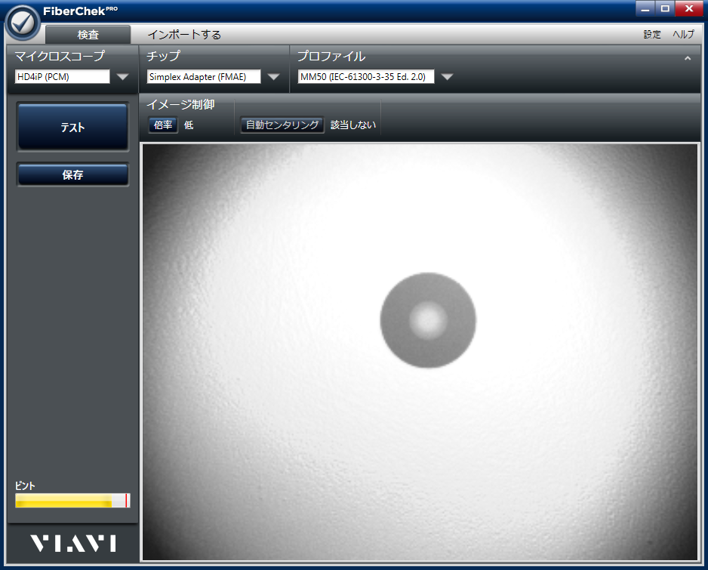This screenshot has width=708, height=570.
Task: Expand the プロファイル dropdown arrow
Action: coord(447,77)
